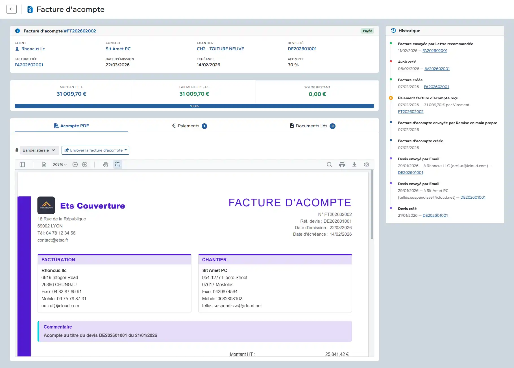This screenshot has height=368, width=514.
Task: Click the 100% payment progress bar
Action: tap(194, 106)
